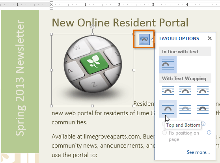Click info icon next to Fix position on page
Viewport: 220px width, 163px height.
(x=209, y=132)
